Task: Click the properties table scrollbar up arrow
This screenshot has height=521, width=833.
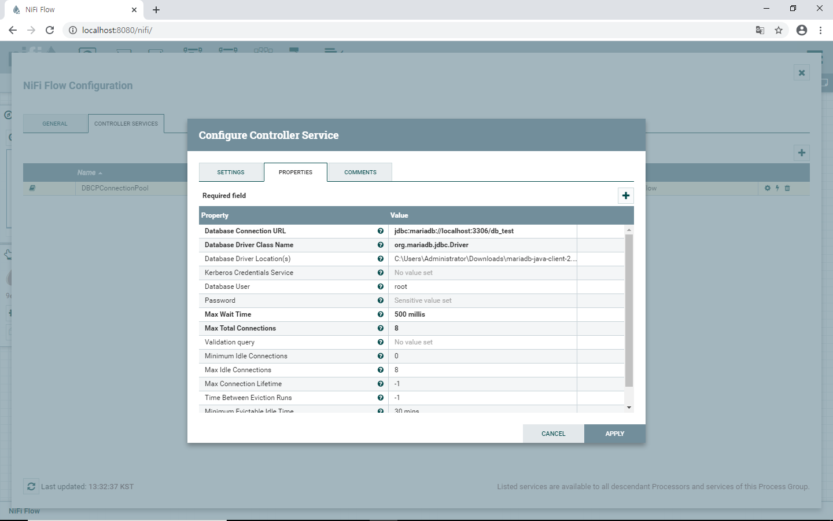Action: [629, 230]
